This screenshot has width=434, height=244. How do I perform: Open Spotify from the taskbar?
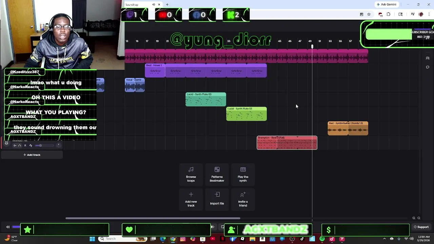pos(322,239)
